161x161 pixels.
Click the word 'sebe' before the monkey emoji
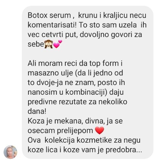point(36,44)
